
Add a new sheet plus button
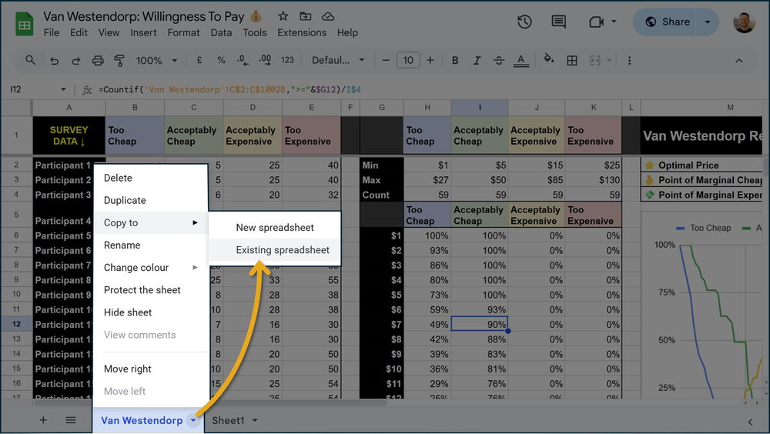[43, 420]
